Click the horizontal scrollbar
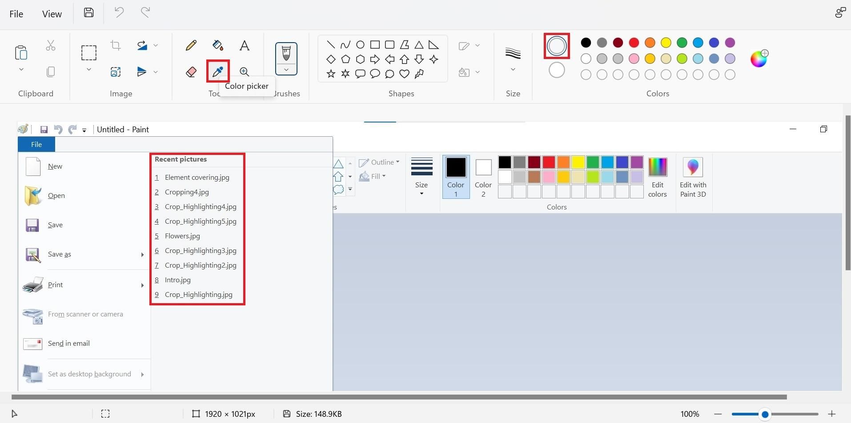Screen dimensions: 851x423 (400, 397)
